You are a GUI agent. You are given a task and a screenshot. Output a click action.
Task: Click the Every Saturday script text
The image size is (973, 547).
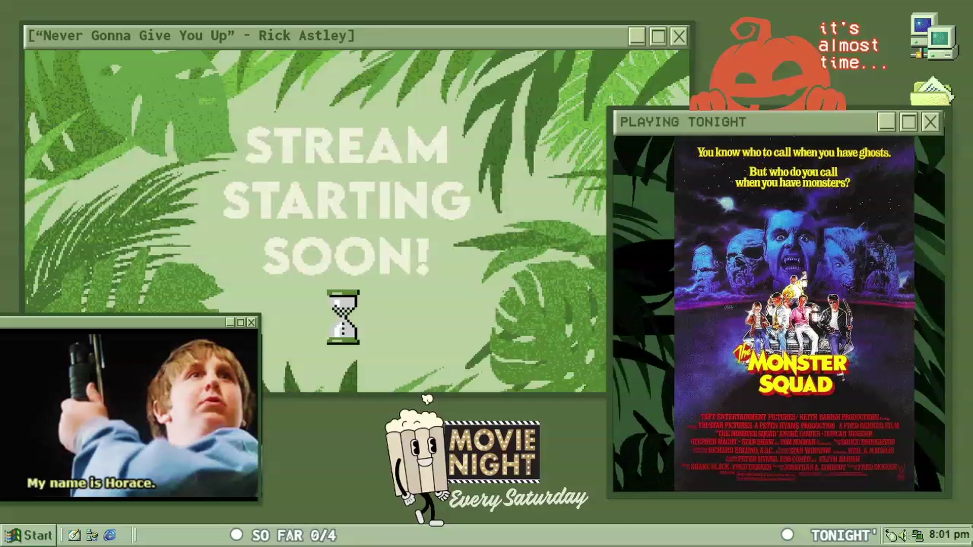518,499
